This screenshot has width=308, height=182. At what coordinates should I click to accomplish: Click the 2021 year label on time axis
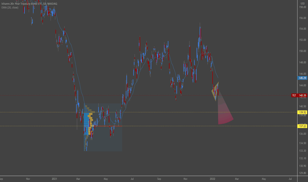click(55, 179)
